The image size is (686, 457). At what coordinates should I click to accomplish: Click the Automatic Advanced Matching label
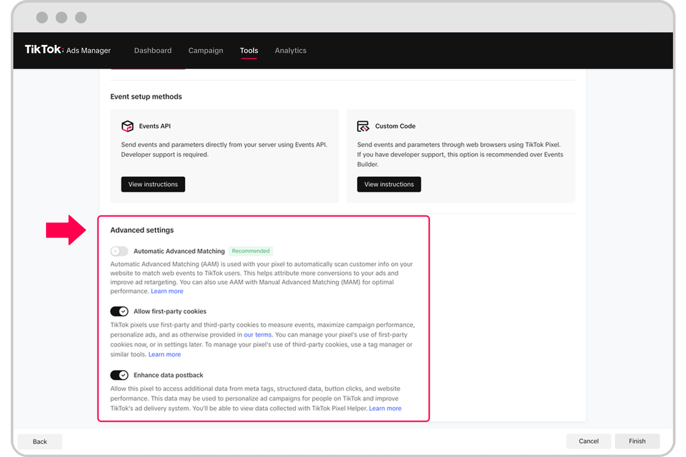click(179, 251)
